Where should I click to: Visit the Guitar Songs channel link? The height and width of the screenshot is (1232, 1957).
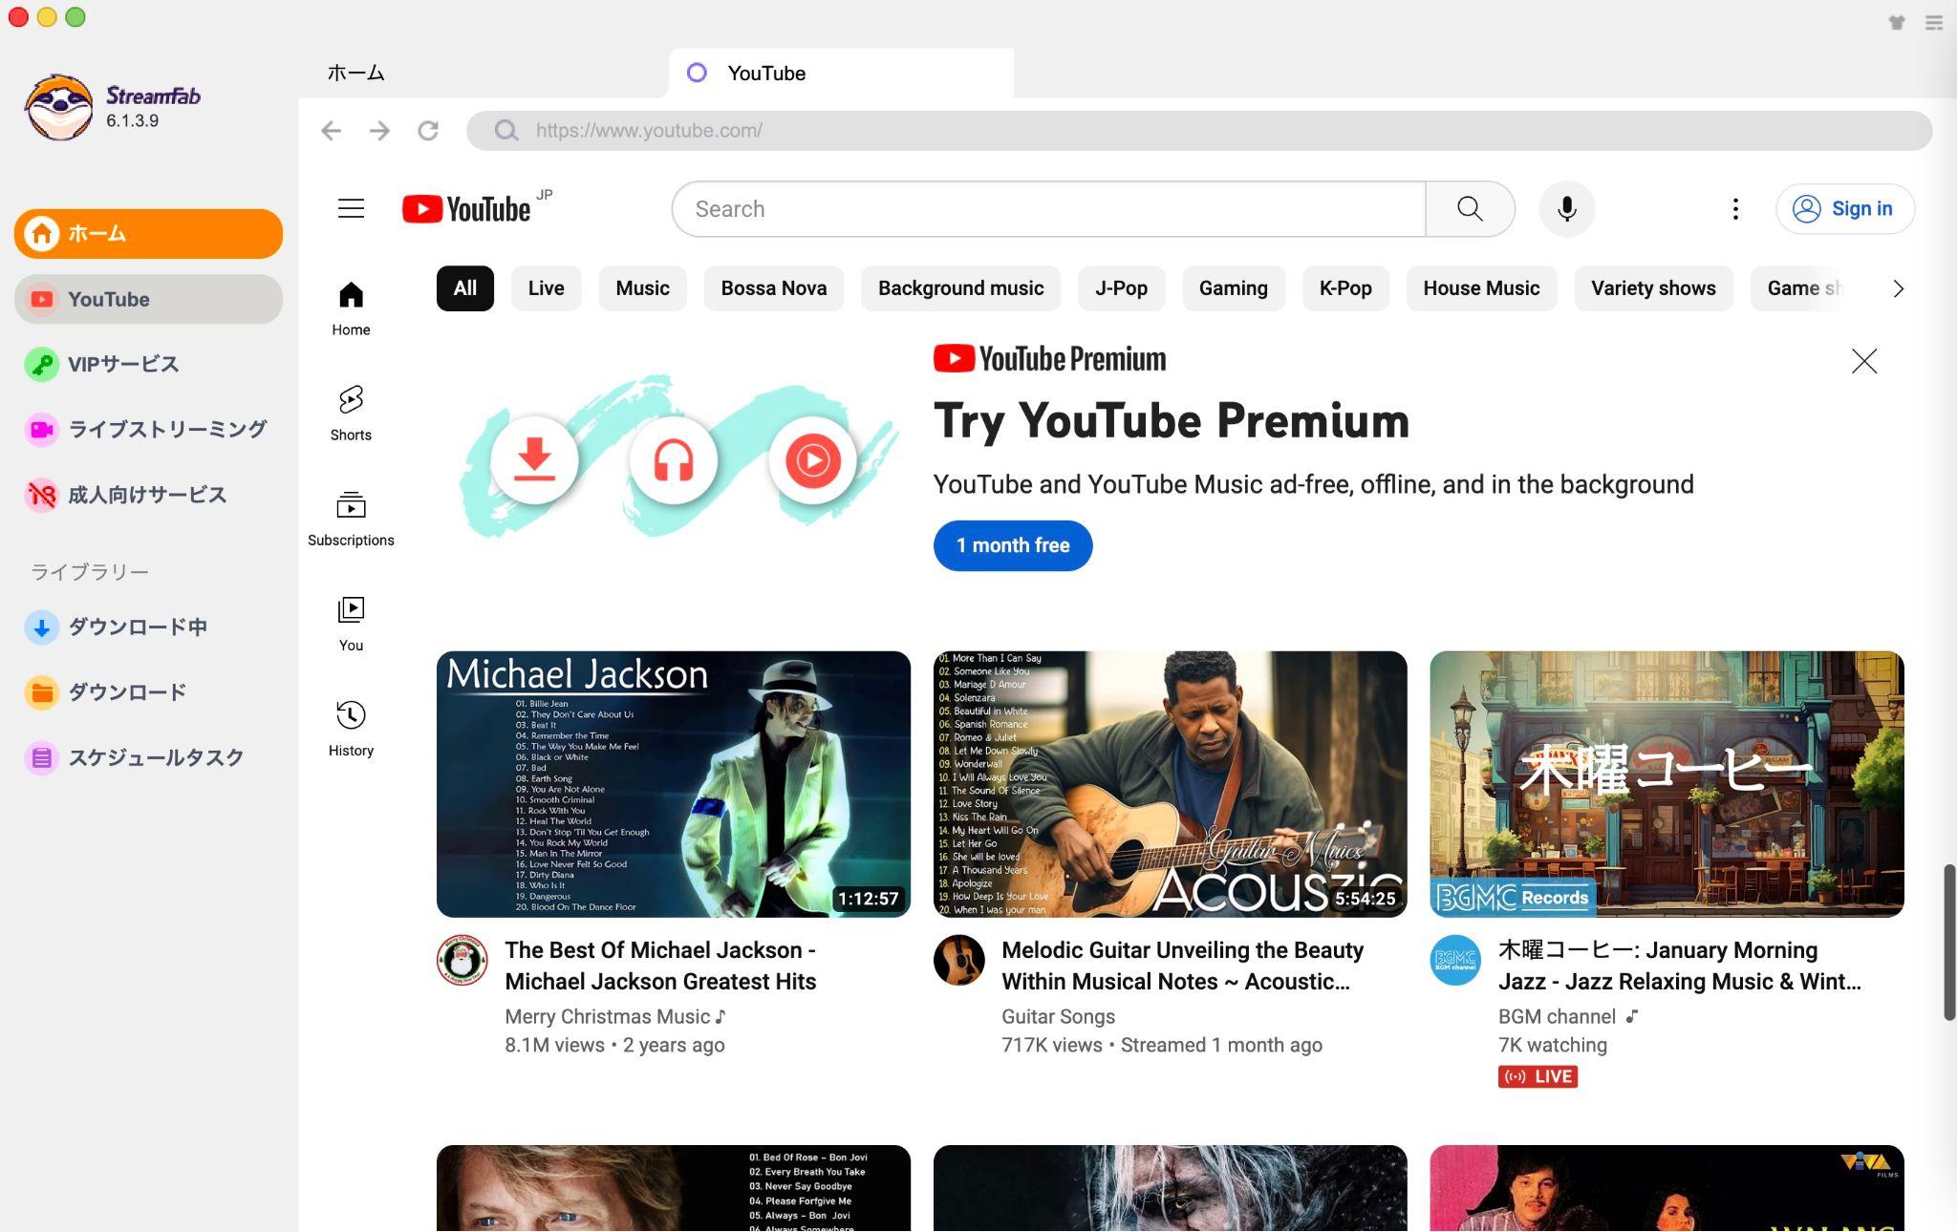[1058, 1017]
